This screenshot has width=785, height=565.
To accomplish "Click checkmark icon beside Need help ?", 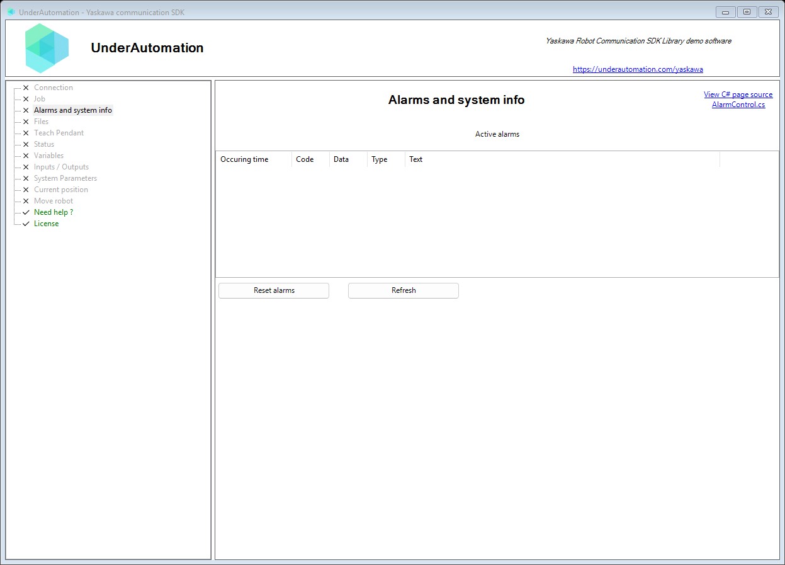I will pos(26,212).
